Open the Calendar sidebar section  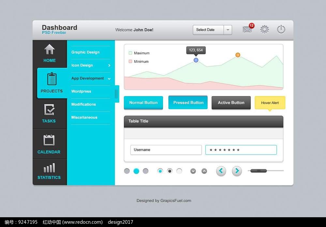[x=49, y=144]
